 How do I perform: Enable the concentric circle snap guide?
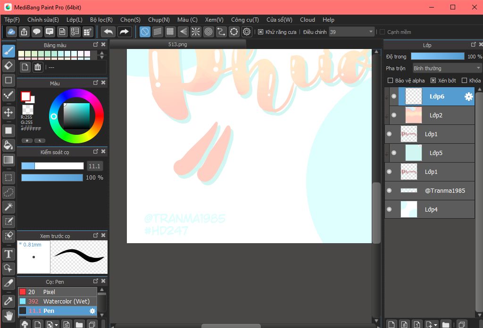[x=208, y=32]
